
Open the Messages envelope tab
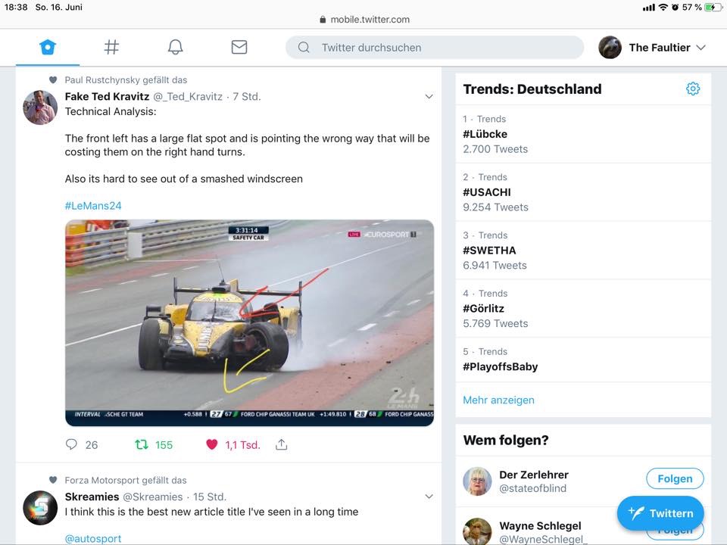(x=239, y=47)
